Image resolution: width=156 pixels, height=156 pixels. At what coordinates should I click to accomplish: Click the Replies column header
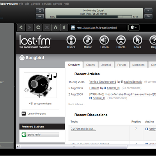point(136,122)
